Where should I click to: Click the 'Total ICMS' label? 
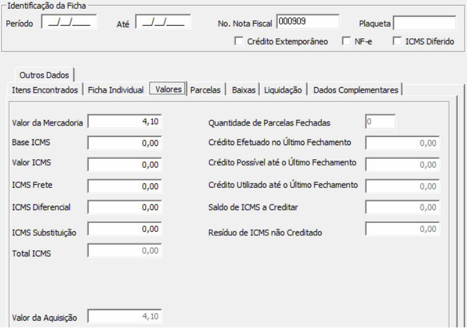click(x=32, y=253)
